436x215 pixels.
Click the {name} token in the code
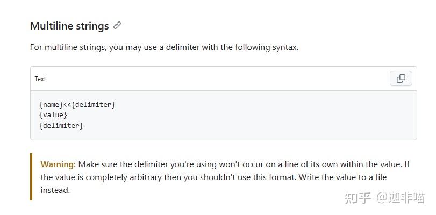51,104
